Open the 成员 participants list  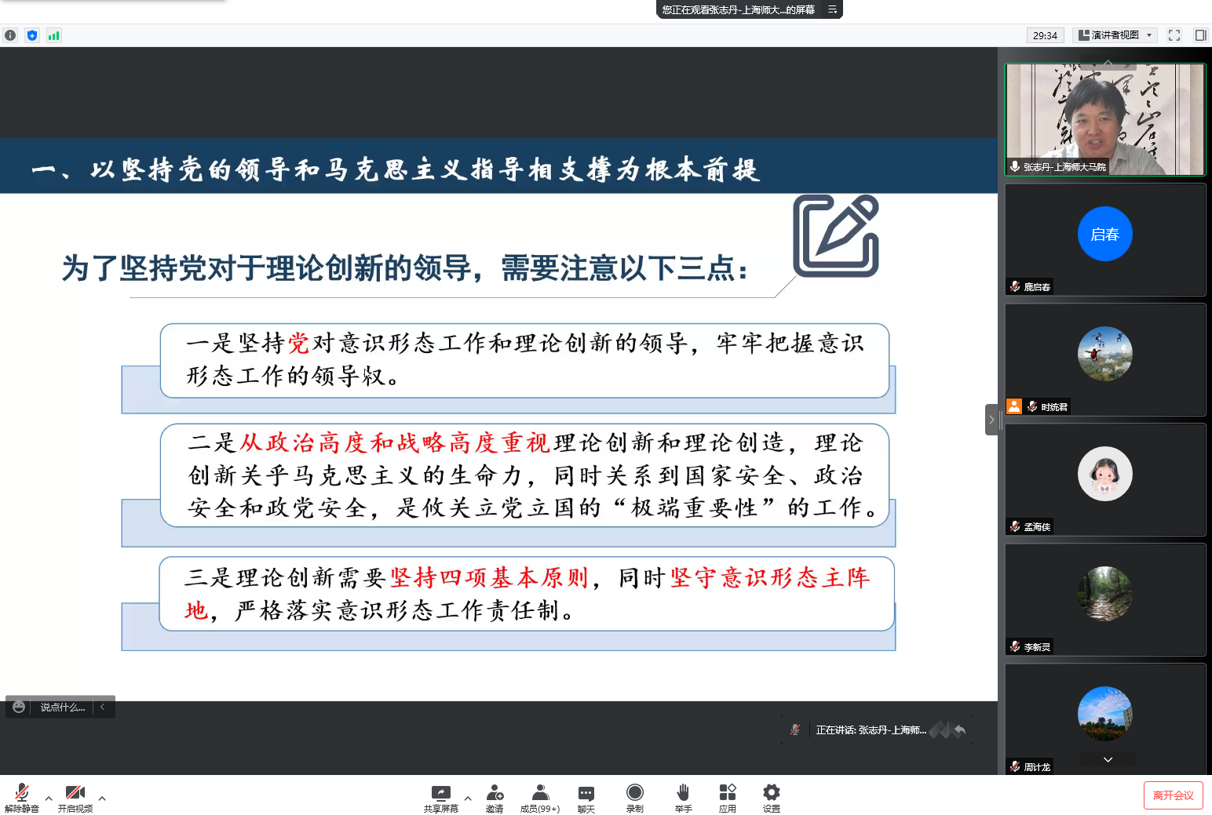[x=540, y=796]
